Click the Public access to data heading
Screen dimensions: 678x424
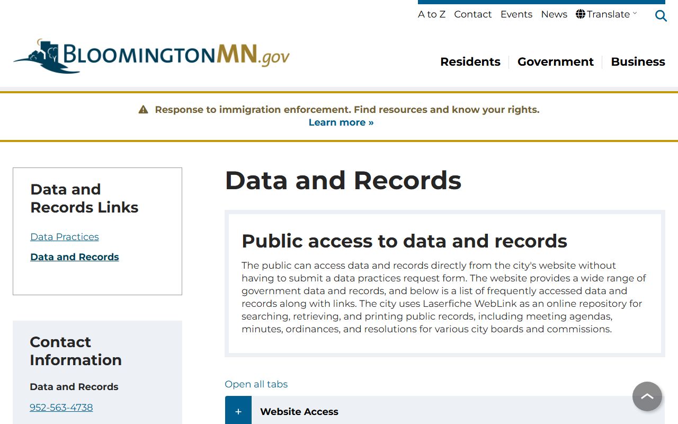pos(405,241)
